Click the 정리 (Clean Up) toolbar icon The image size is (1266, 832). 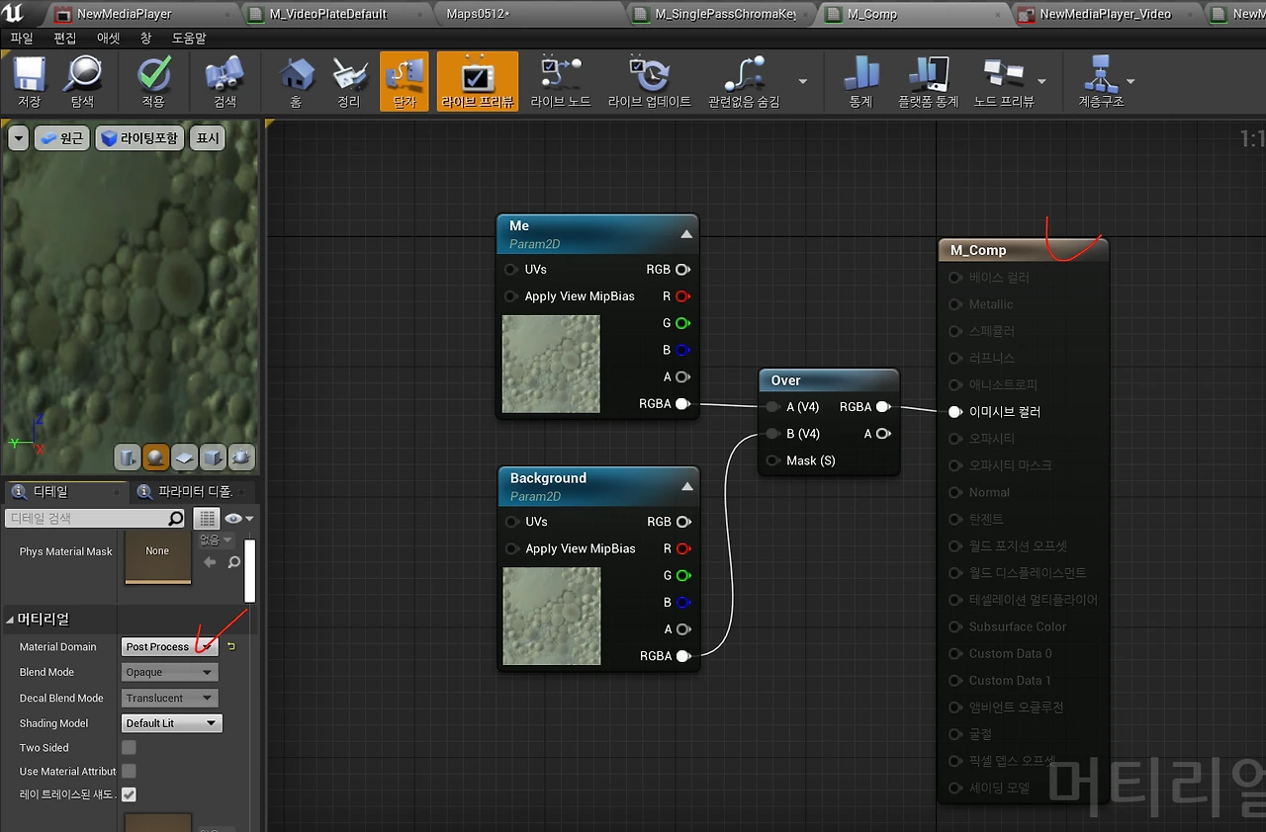(349, 81)
